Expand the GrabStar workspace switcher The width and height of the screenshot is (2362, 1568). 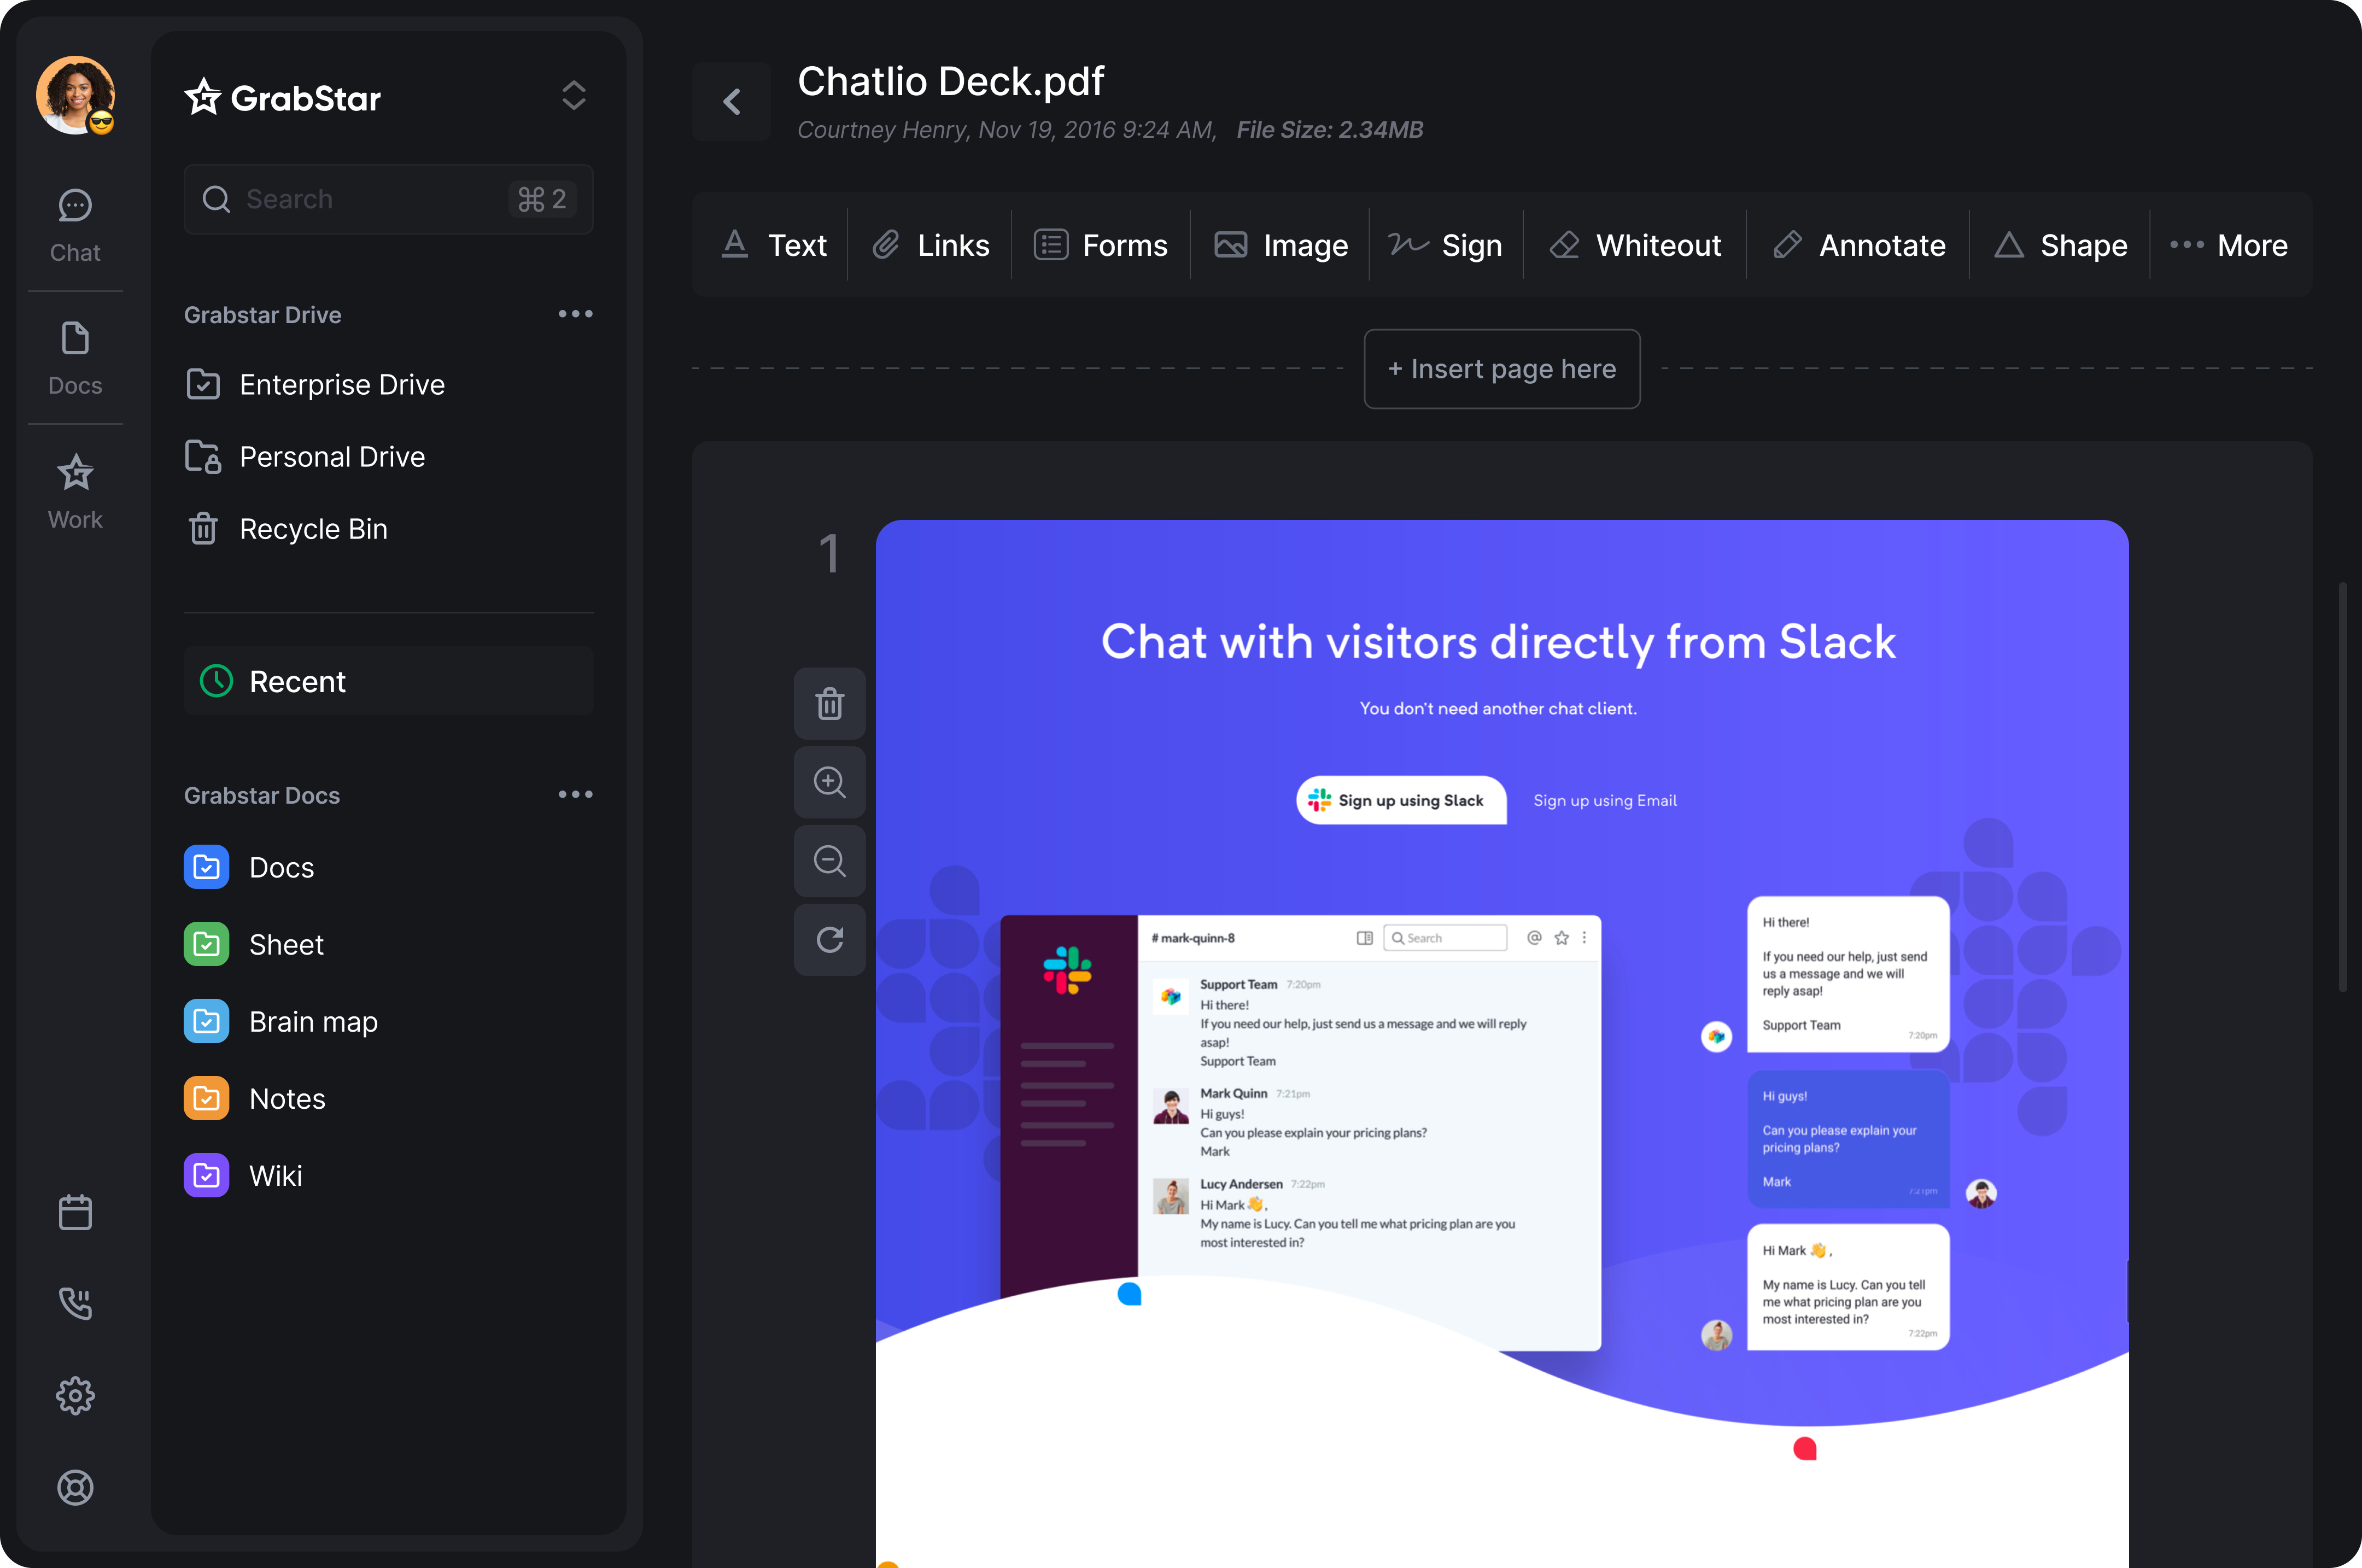pyautogui.click(x=573, y=96)
